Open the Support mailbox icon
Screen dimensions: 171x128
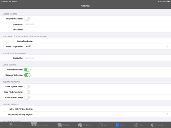click(153, 125)
